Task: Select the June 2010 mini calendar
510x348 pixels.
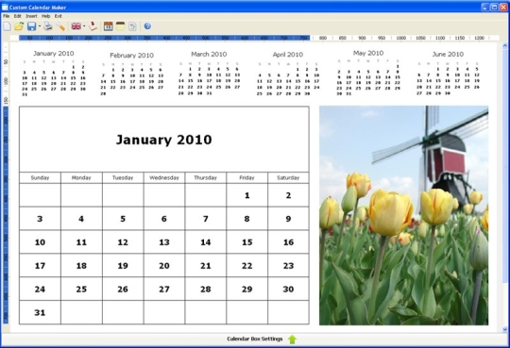Action: point(448,74)
